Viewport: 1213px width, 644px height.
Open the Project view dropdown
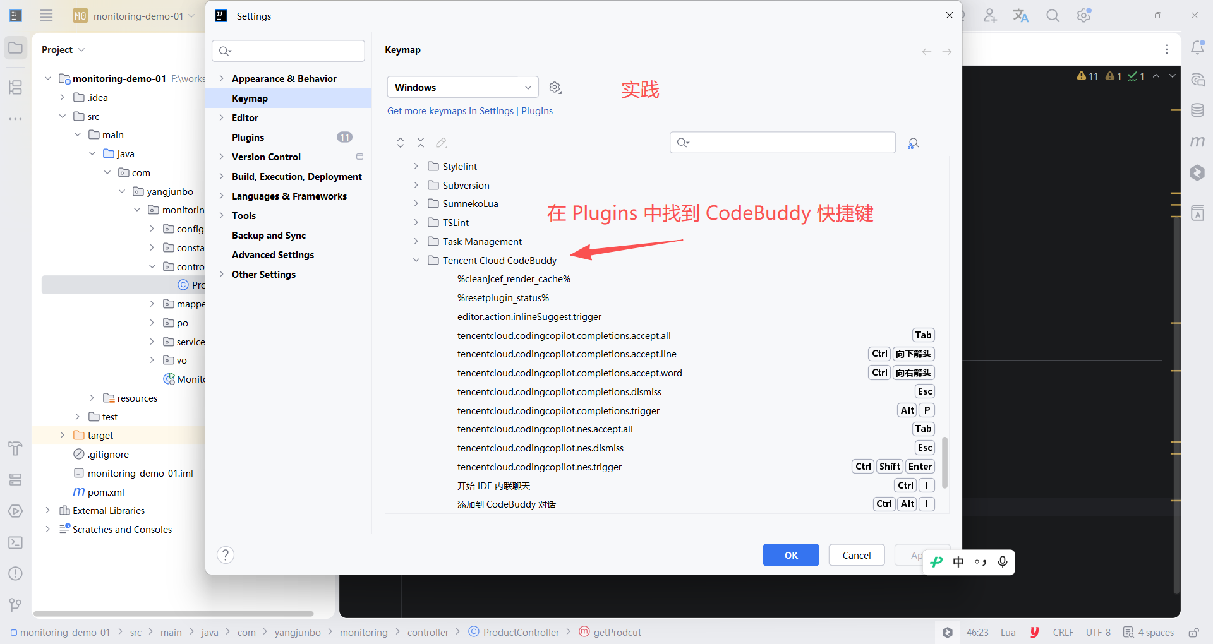[x=63, y=49]
